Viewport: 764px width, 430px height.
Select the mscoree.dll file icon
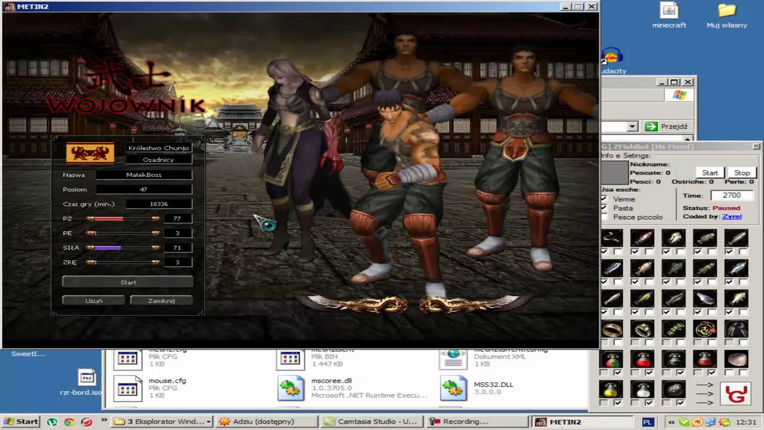[x=290, y=388]
